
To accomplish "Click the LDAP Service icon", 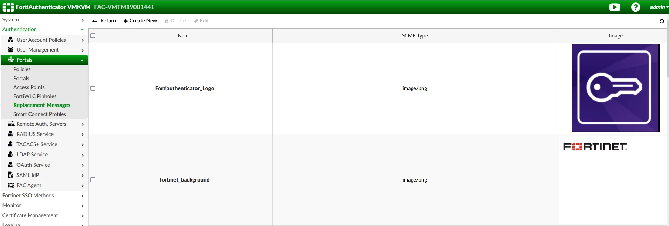I will [11, 154].
